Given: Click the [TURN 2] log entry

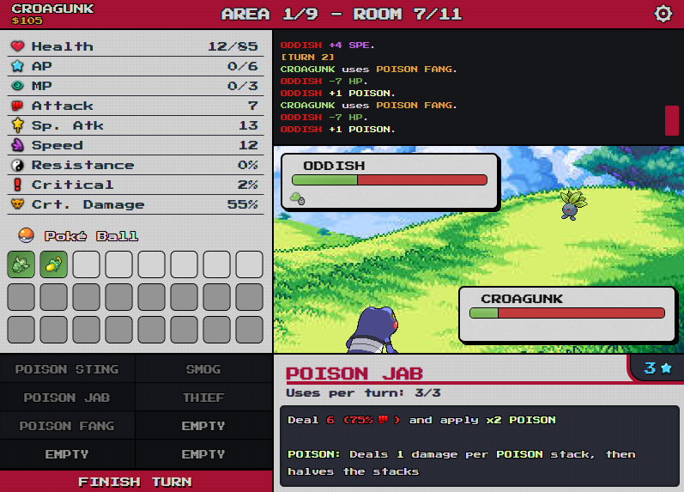Looking at the screenshot, I should click(x=307, y=58).
